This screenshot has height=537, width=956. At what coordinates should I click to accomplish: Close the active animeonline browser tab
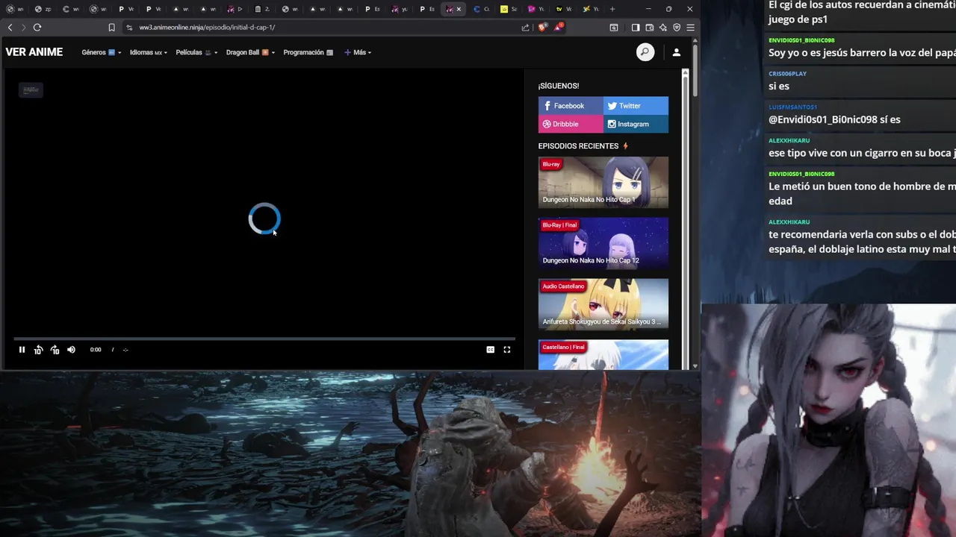click(459, 9)
